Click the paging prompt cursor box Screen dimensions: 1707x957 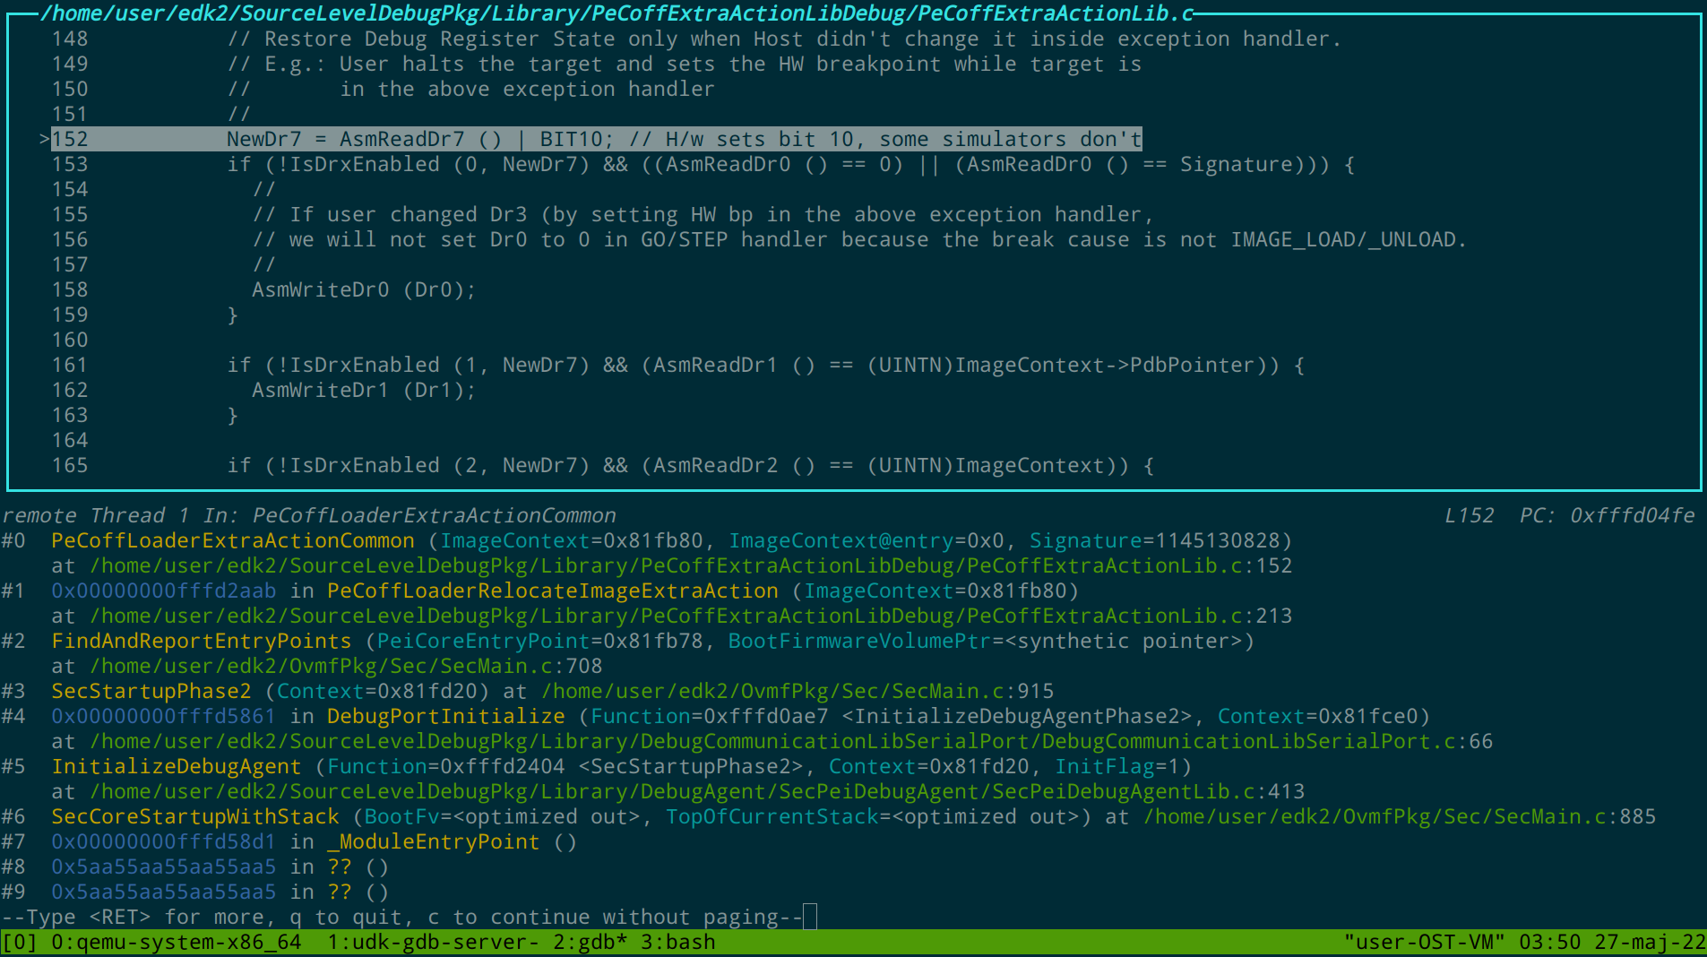click(810, 917)
